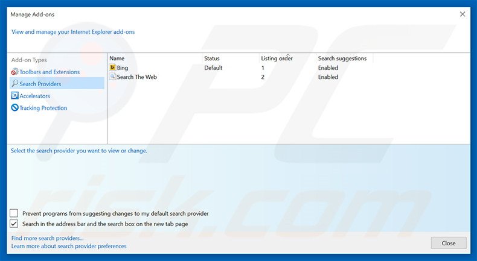Click Select the search provider hint text

click(x=78, y=151)
